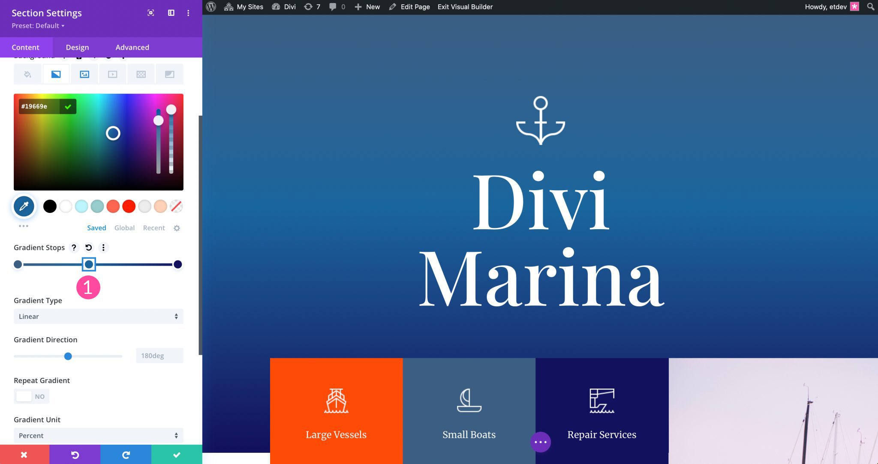Switch to the Design tab

click(x=77, y=47)
